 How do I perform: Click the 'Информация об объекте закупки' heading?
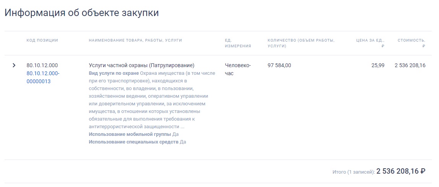[81, 13]
